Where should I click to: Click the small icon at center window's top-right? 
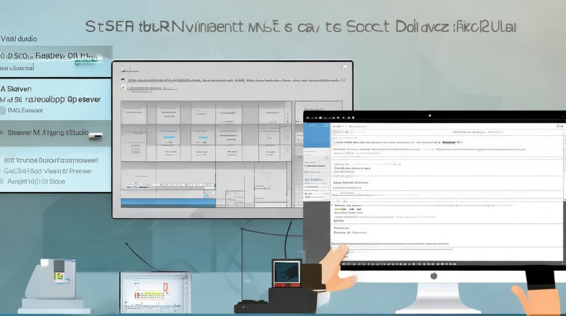click(x=345, y=68)
